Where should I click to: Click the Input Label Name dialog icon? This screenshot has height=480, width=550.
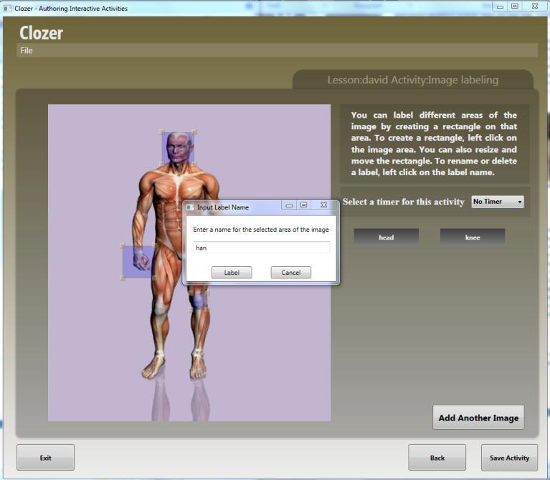(x=190, y=207)
